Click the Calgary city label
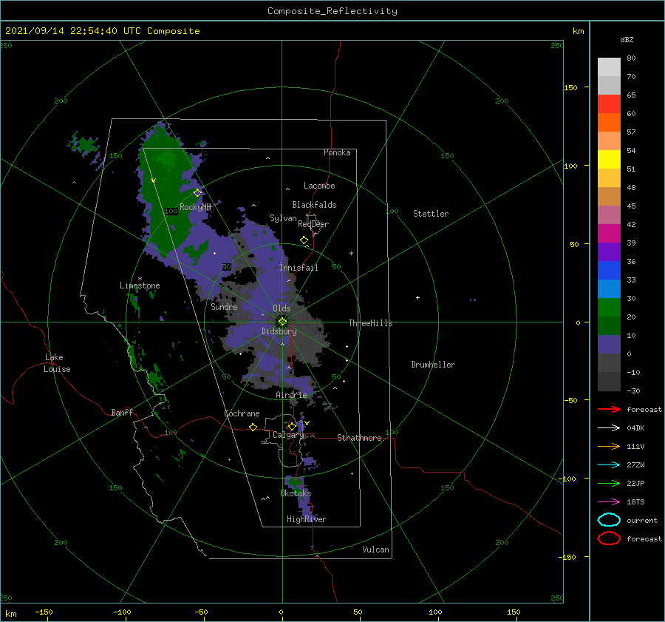The width and height of the screenshot is (665, 622). click(x=288, y=435)
